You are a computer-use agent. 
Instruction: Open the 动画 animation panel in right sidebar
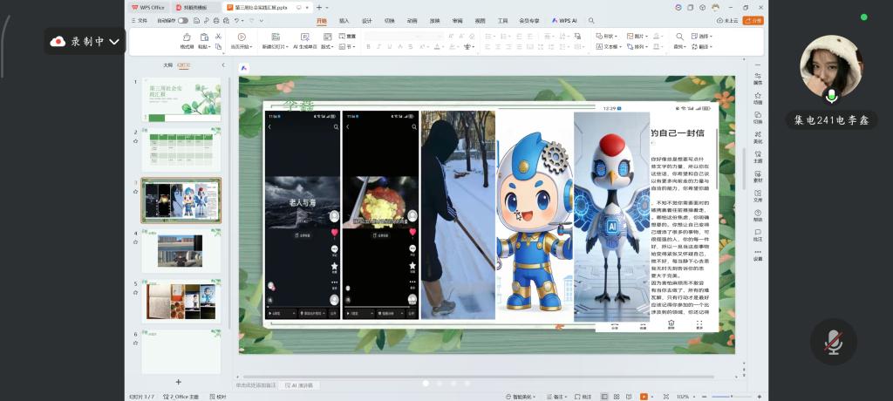[757, 97]
